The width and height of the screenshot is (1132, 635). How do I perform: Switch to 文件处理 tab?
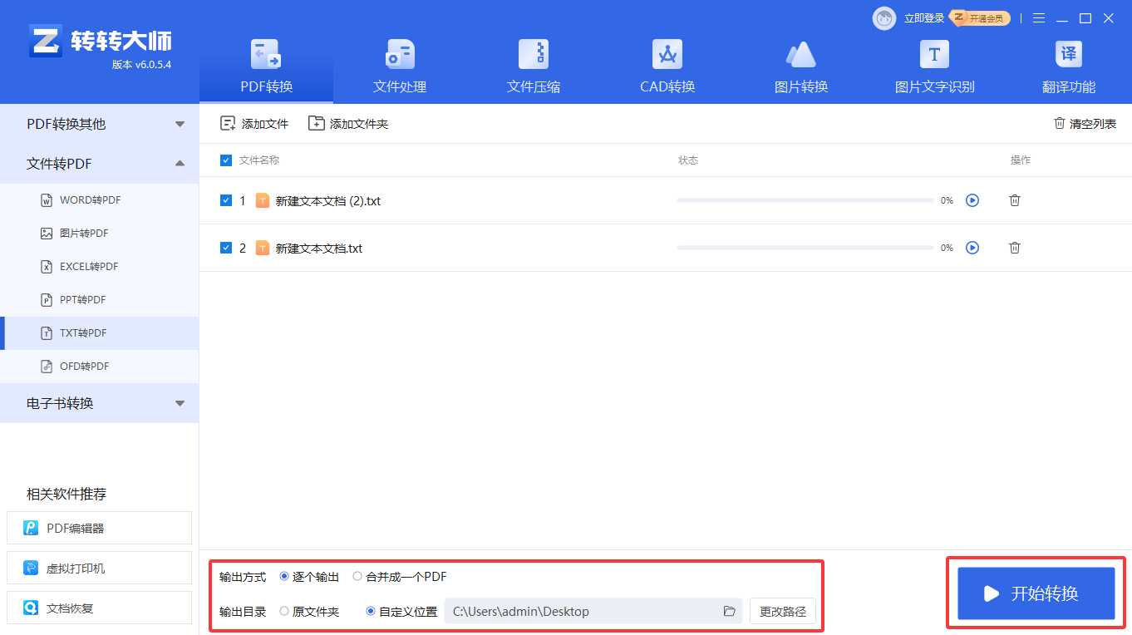click(x=400, y=66)
